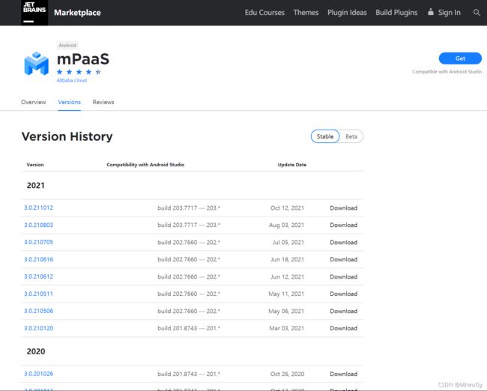The image size is (487, 391).
Task: Select the Versions tab
Action: tap(69, 102)
